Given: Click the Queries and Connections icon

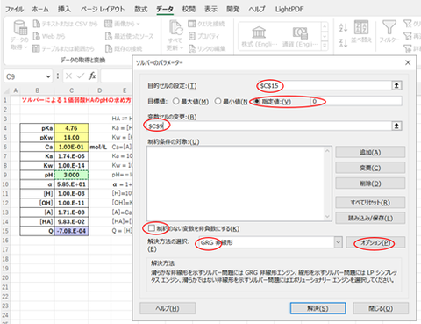Looking at the screenshot, I should 192,24.
